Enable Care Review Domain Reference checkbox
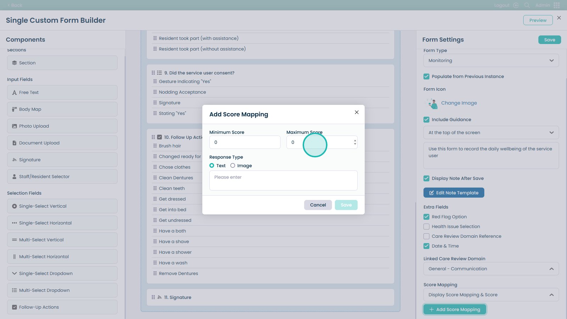 tap(426, 236)
